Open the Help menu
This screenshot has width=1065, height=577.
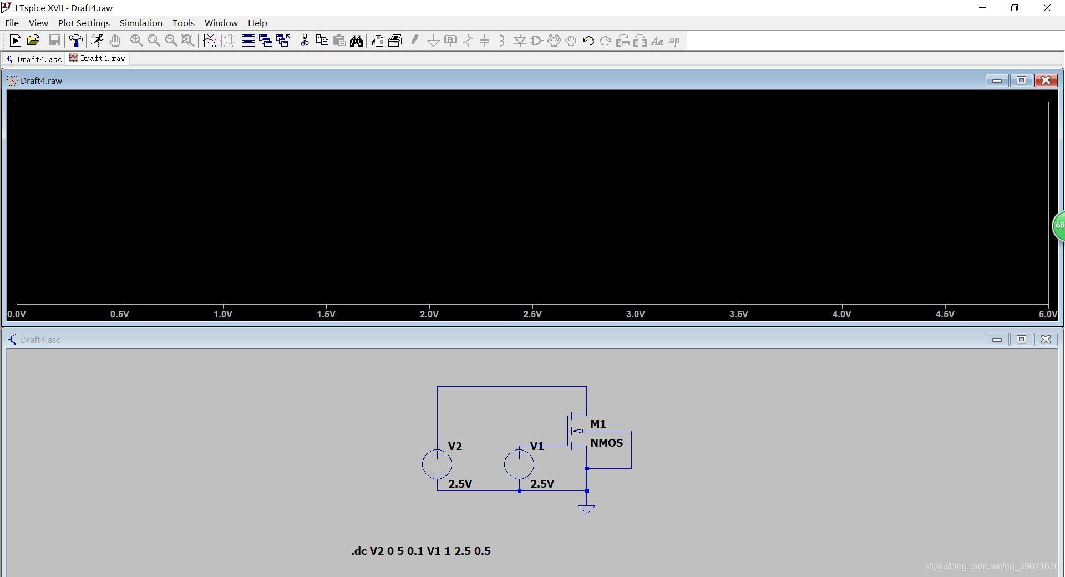pos(257,23)
